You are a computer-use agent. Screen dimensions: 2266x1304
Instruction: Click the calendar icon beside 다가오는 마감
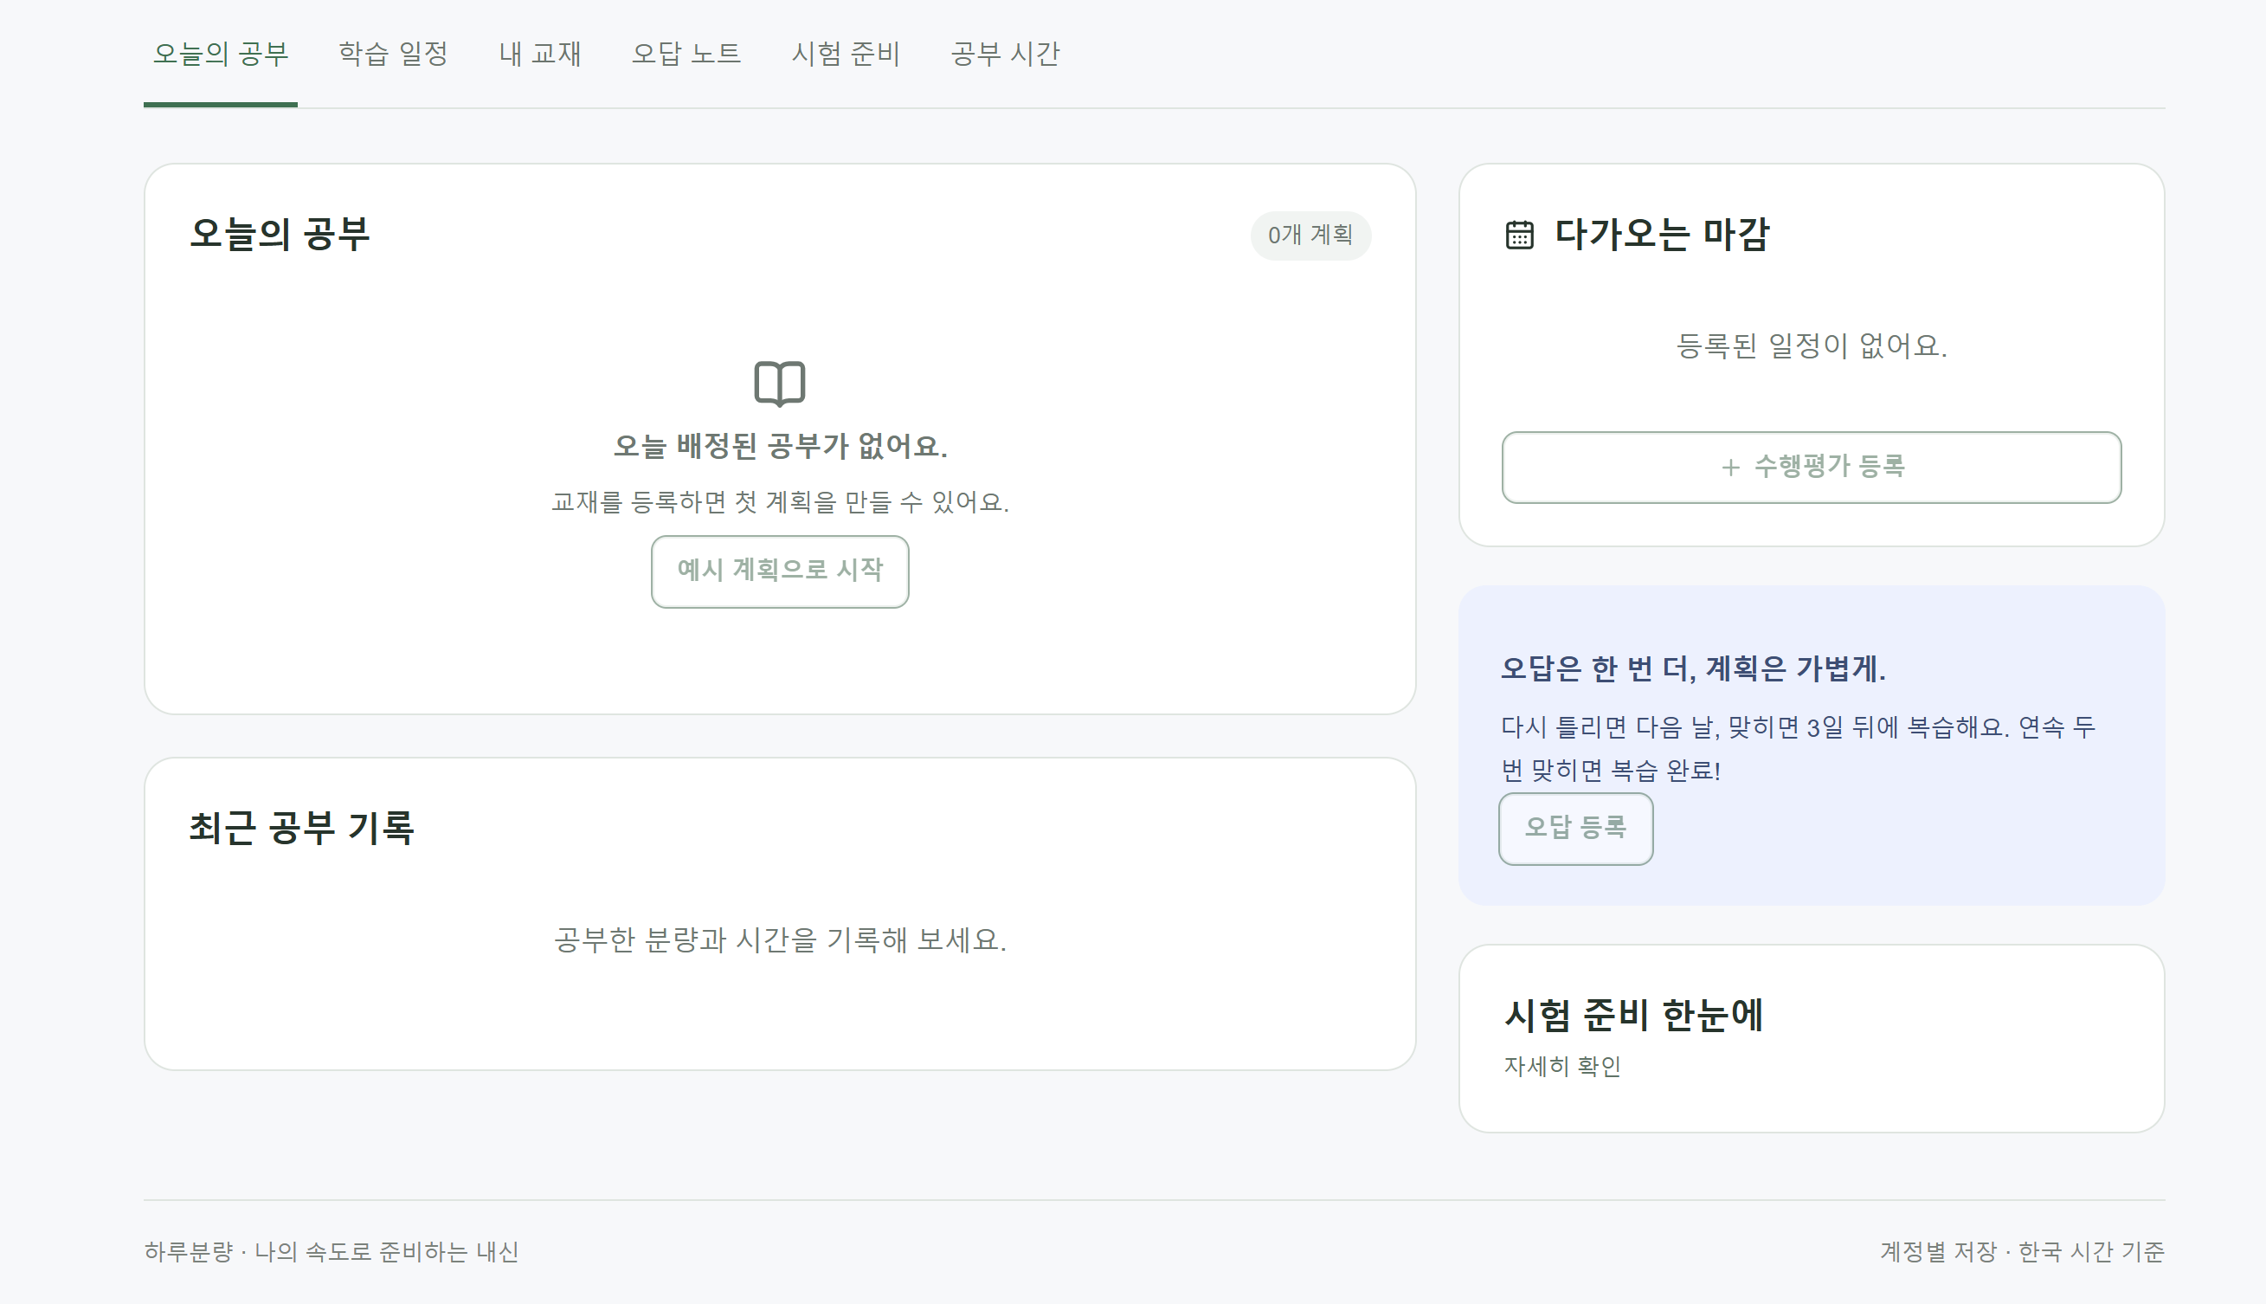[x=1519, y=235]
